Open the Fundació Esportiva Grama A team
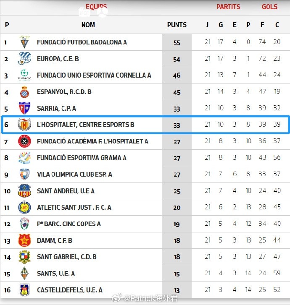 tap(82, 158)
